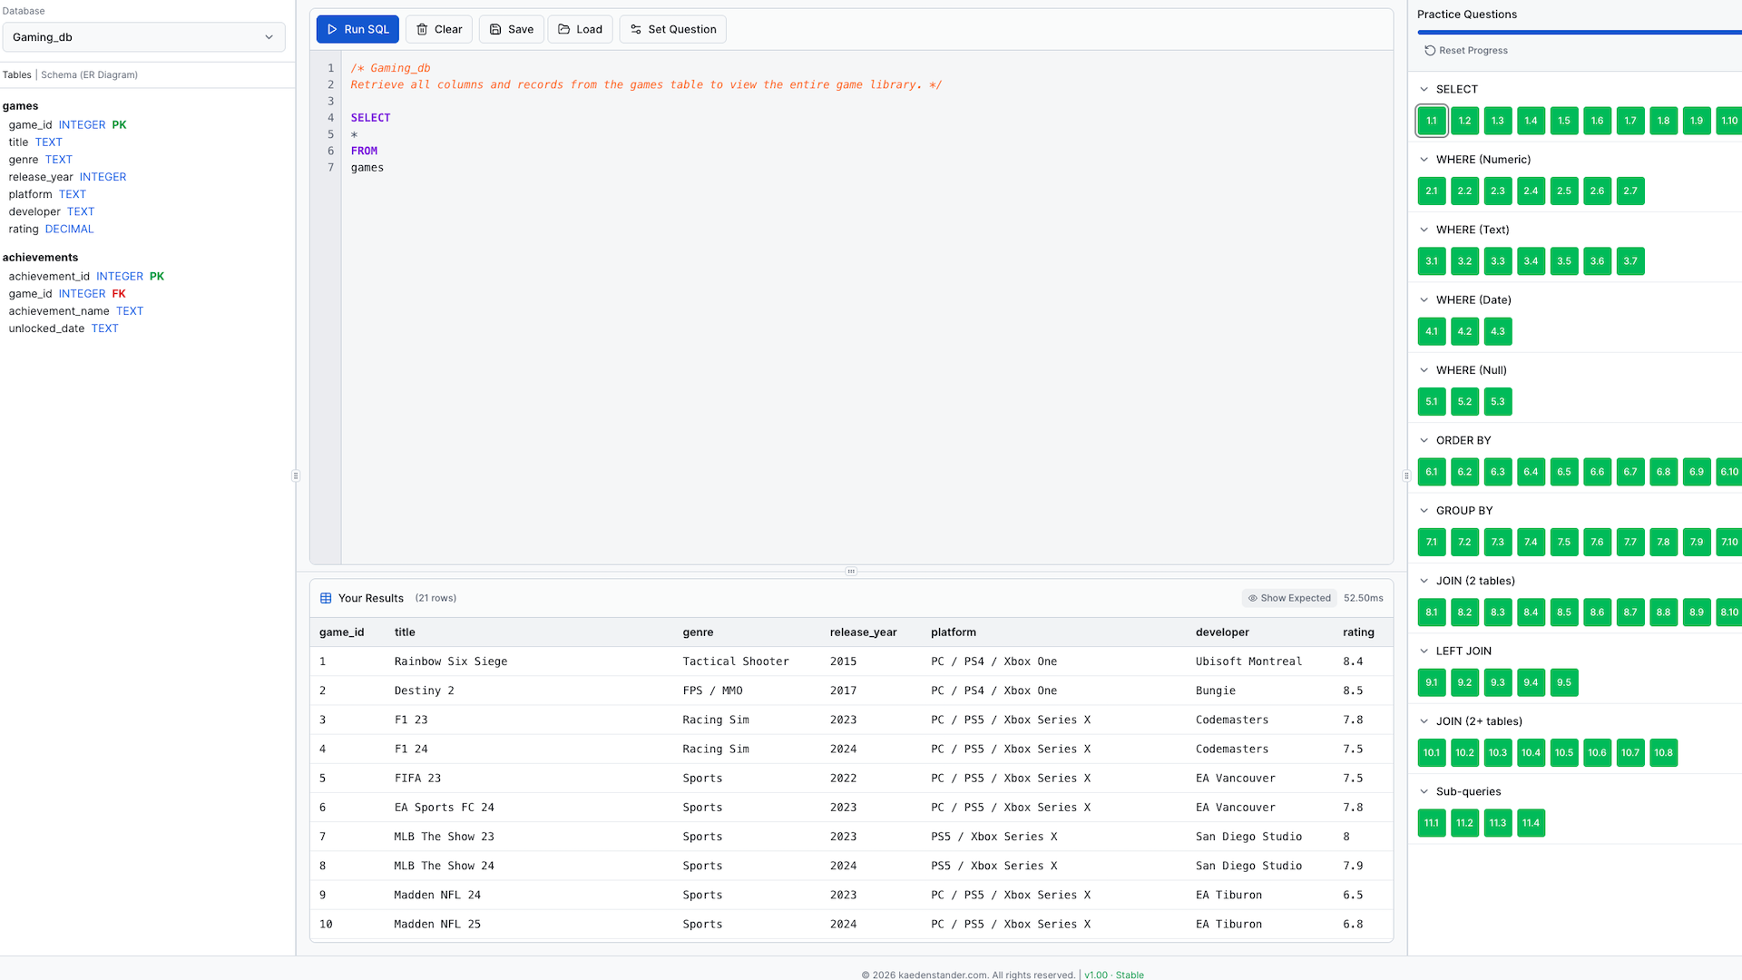The height and width of the screenshot is (980, 1742).
Task: Run the SQL query
Action: click(x=357, y=29)
